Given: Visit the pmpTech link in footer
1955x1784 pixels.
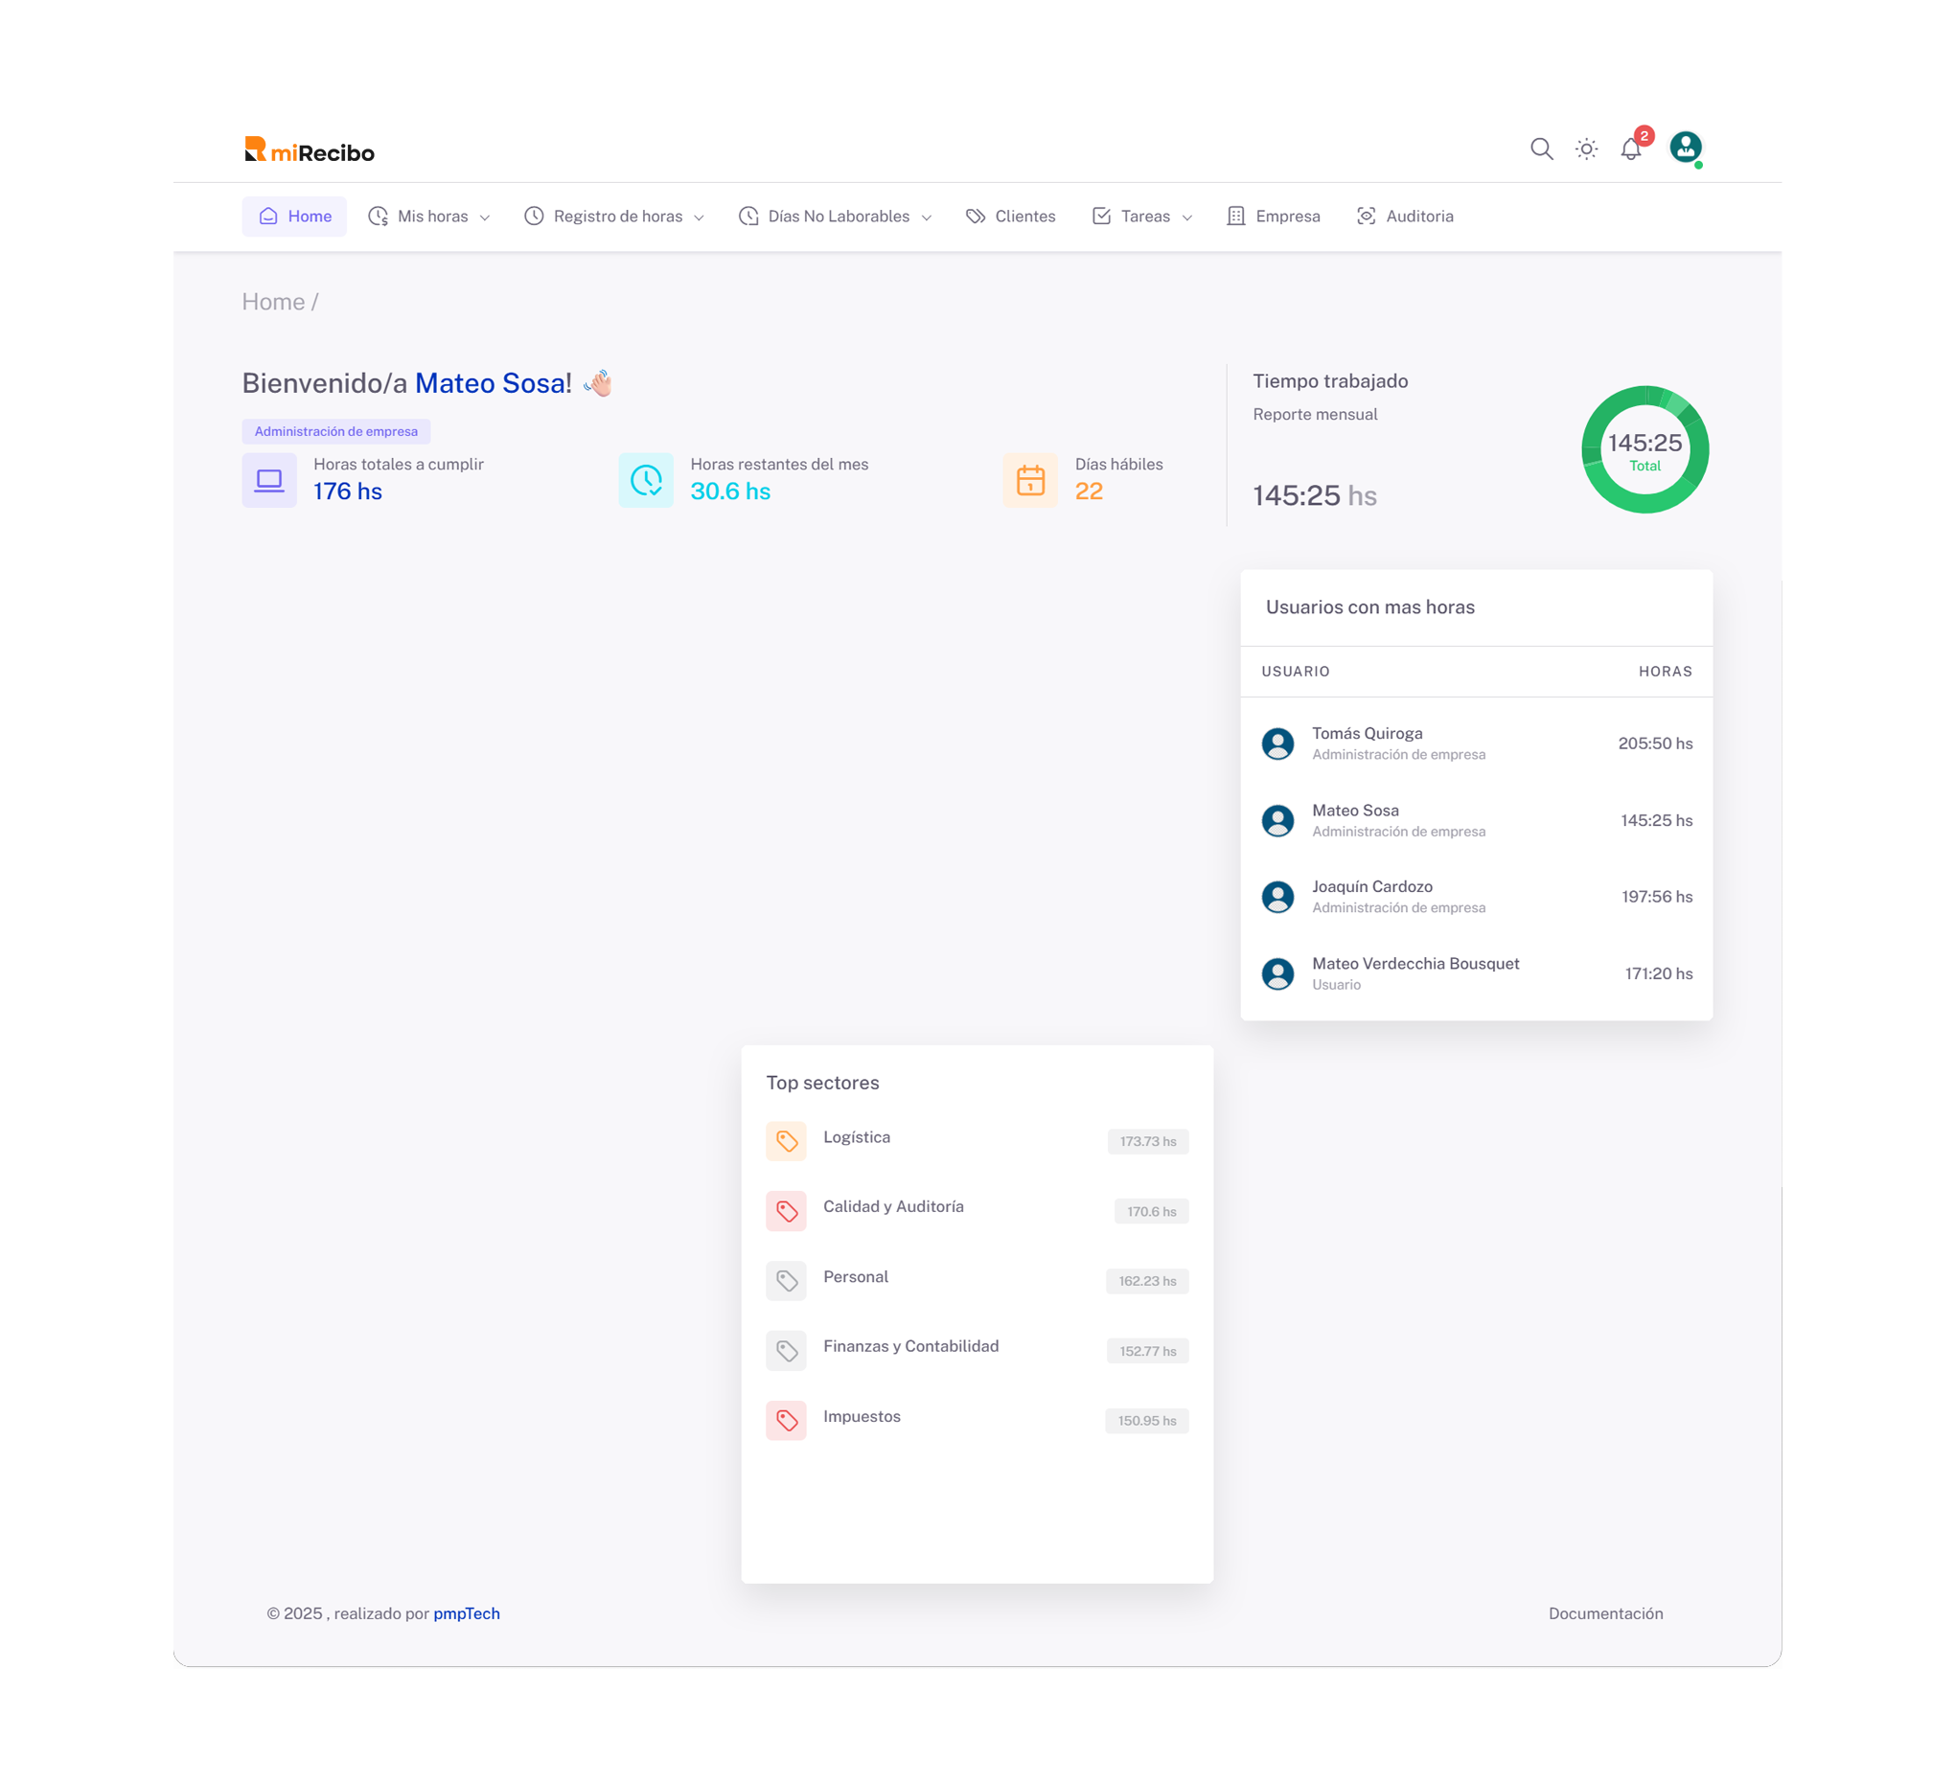Looking at the screenshot, I should click(467, 1613).
